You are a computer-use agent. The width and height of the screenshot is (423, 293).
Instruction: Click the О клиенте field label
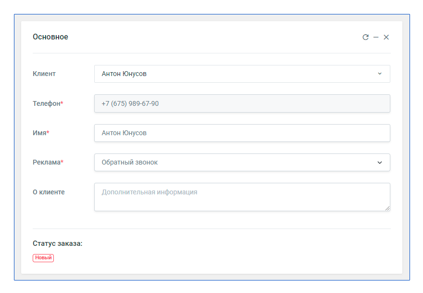coord(49,192)
